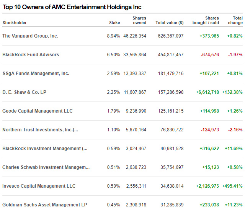The height and width of the screenshot is (211, 245).
Task: Select the 1.79% stake cell
Action: [113, 111]
